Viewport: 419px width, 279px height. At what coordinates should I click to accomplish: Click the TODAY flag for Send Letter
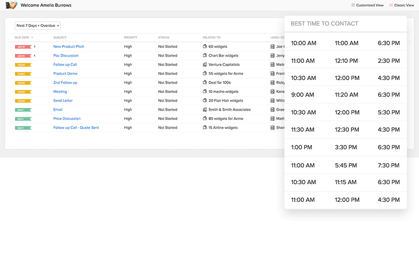coord(23,101)
